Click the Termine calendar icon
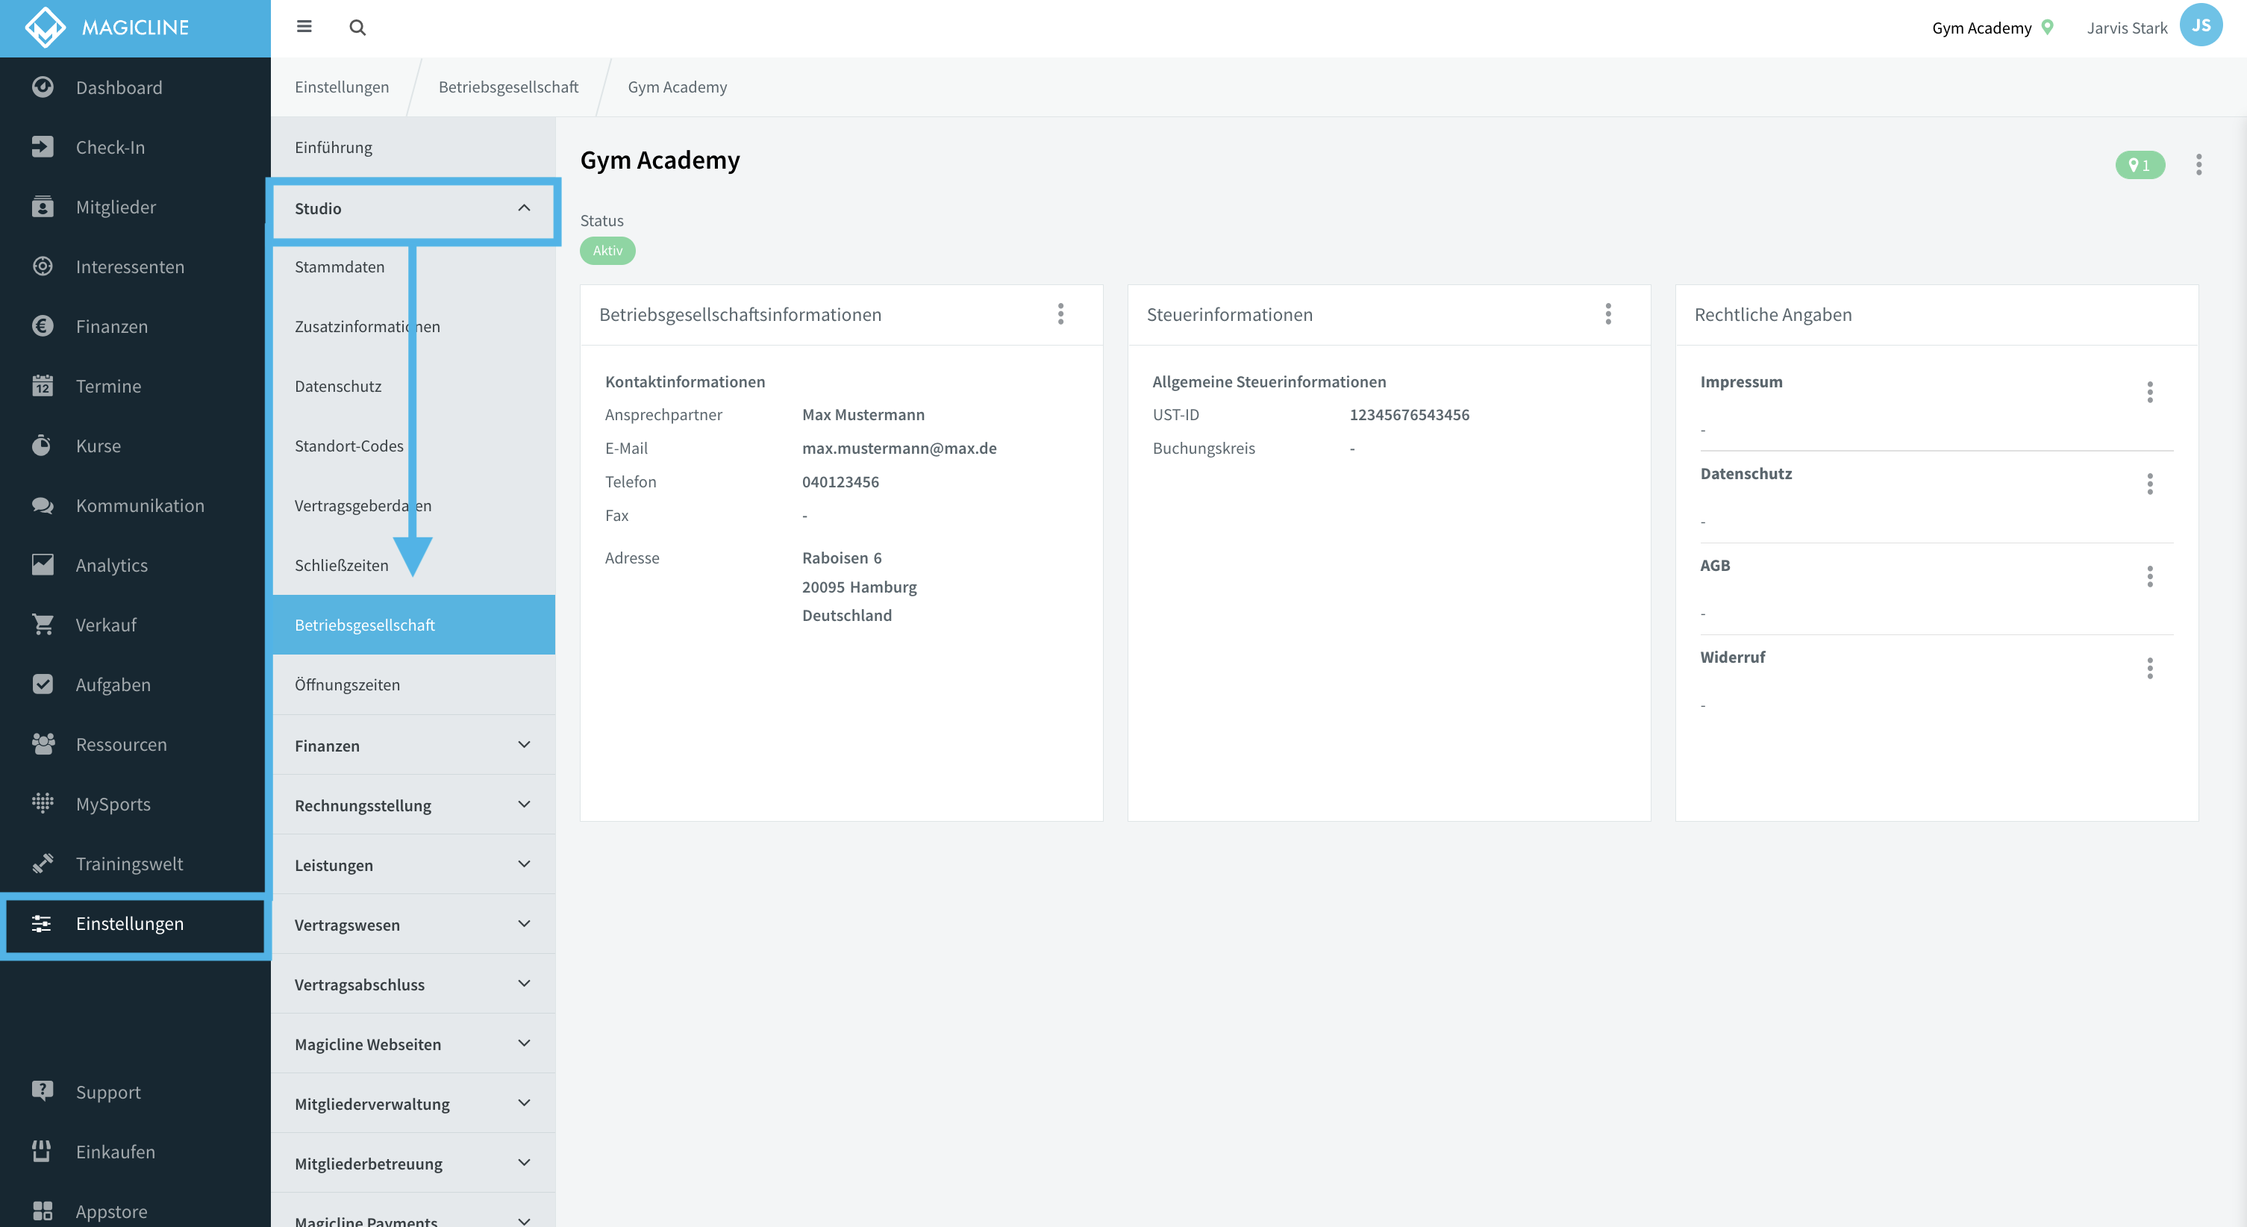Viewport: 2247px width, 1227px height. [42, 386]
